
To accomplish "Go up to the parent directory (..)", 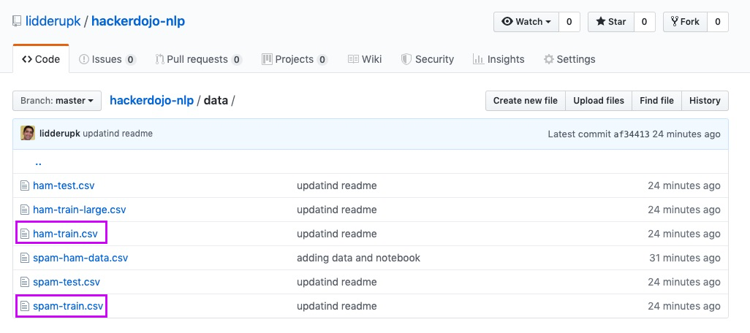I will coord(38,162).
